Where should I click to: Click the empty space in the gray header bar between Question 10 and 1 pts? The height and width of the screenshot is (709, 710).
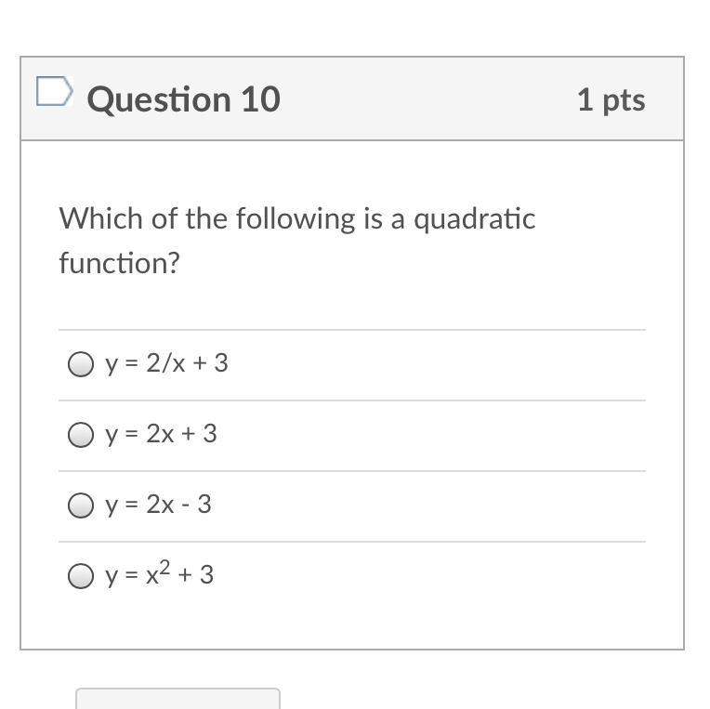point(427,99)
